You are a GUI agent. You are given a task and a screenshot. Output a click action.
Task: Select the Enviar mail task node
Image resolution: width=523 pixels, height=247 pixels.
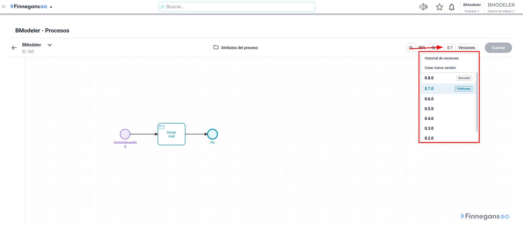pos(172,134)
